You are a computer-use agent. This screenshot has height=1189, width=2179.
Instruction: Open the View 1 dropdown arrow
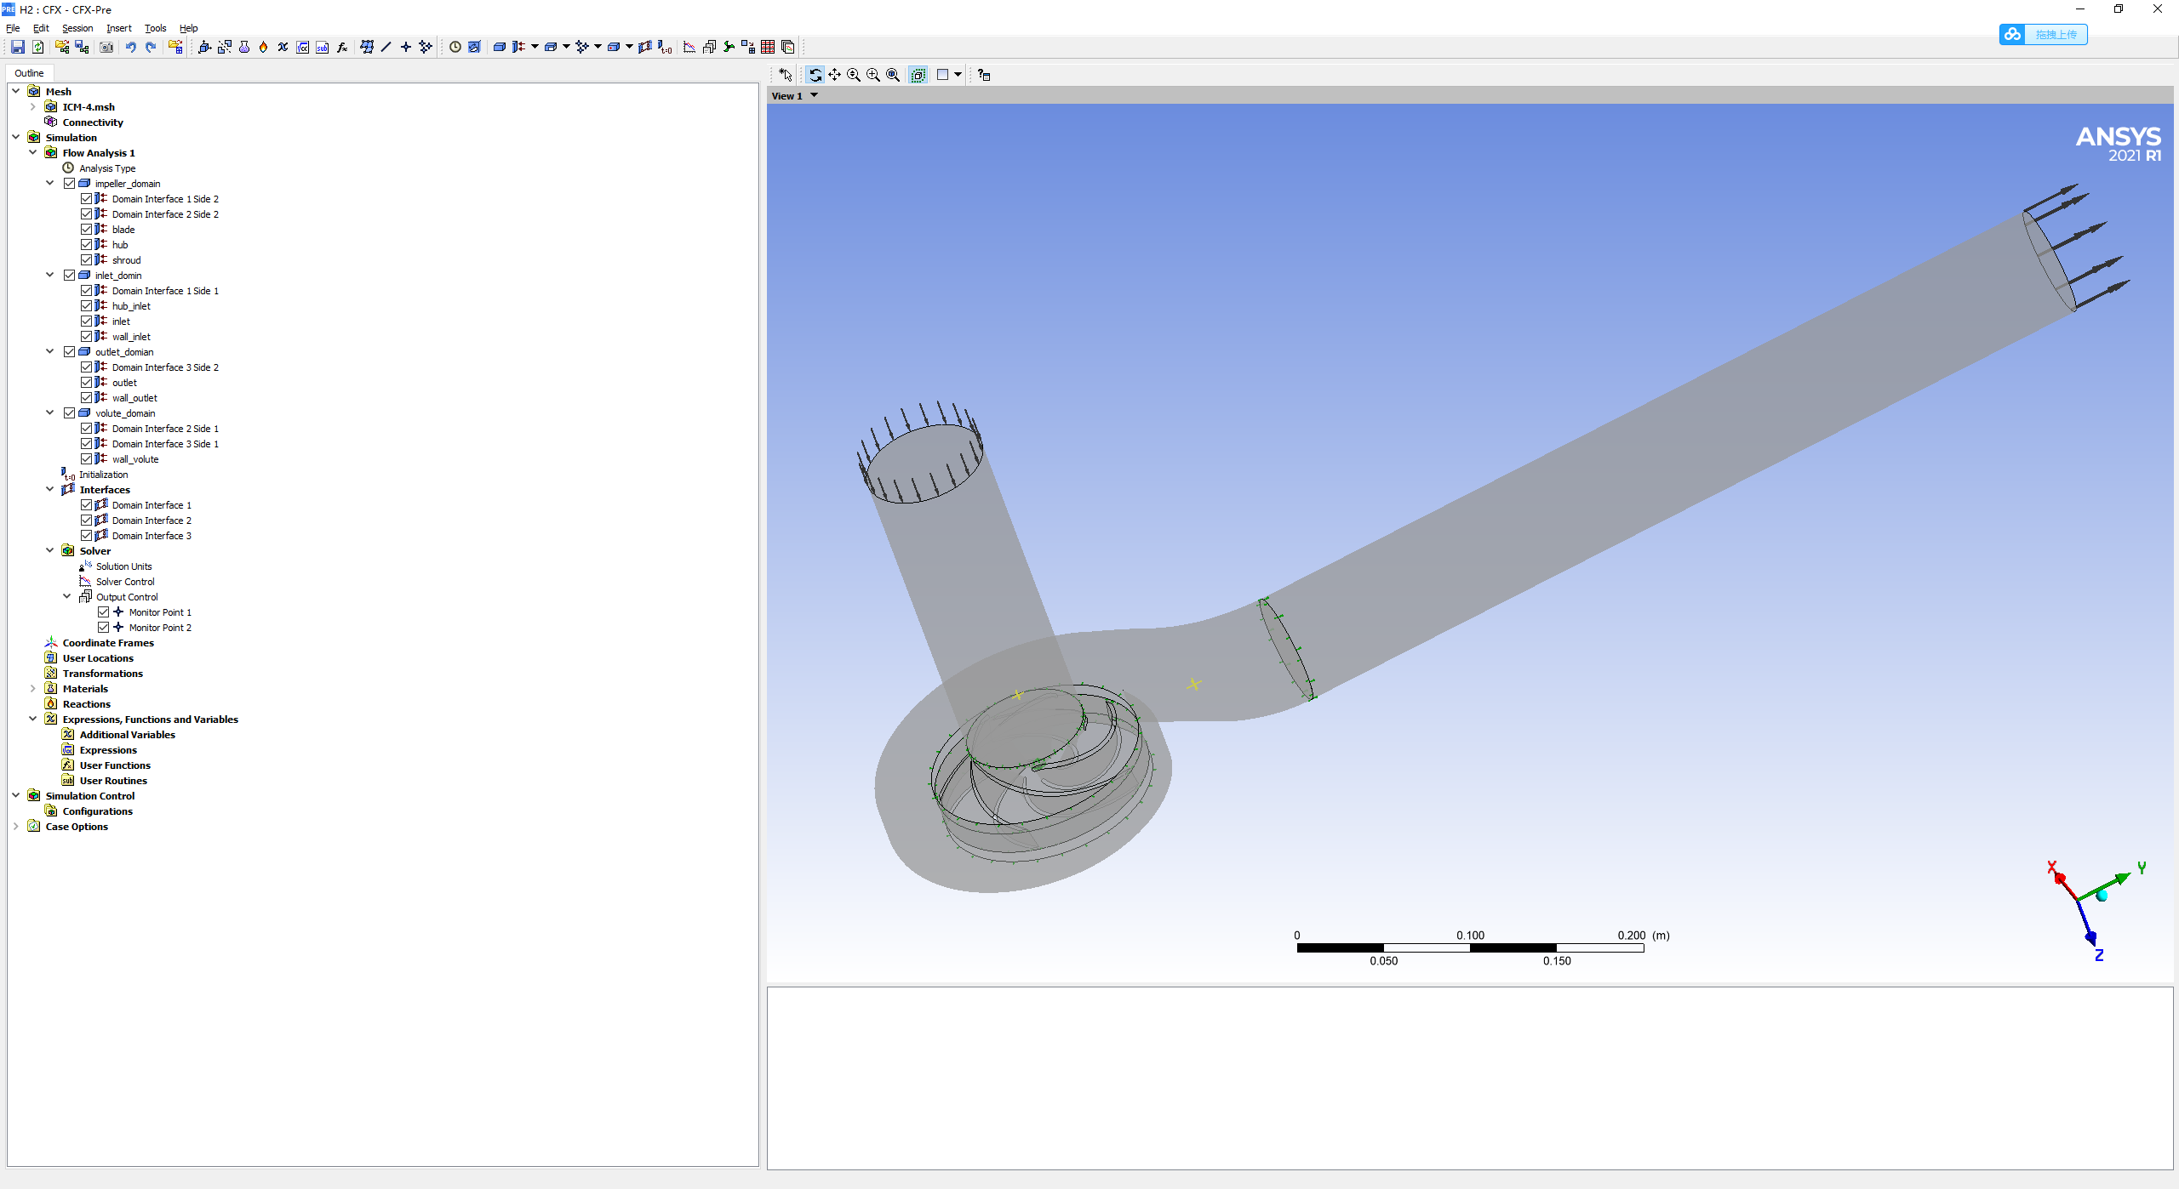pyautogui.click(x=815, y=95)
